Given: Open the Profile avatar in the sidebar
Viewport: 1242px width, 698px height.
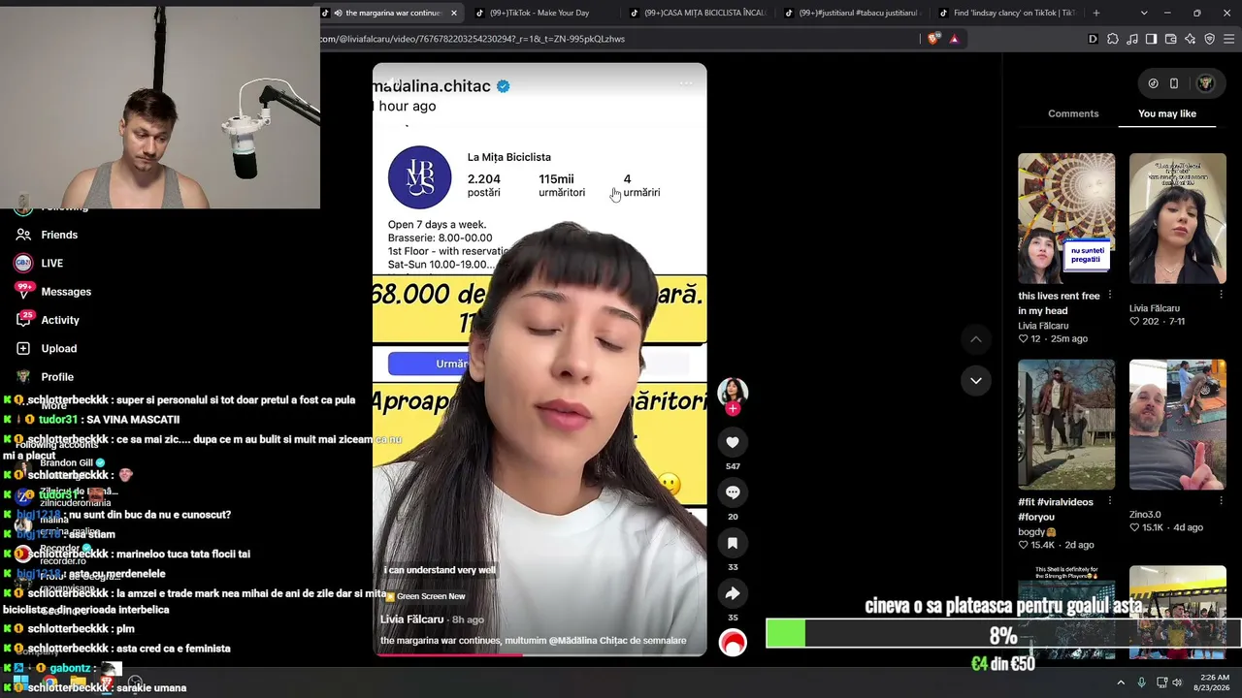Looking at the screenshot, I should (x=23, y=376).
